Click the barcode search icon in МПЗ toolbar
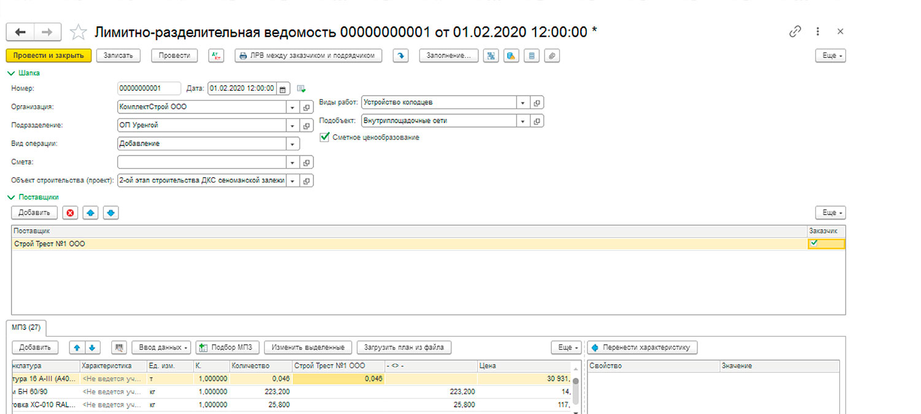921x414 pixels. tap(119, 348)
